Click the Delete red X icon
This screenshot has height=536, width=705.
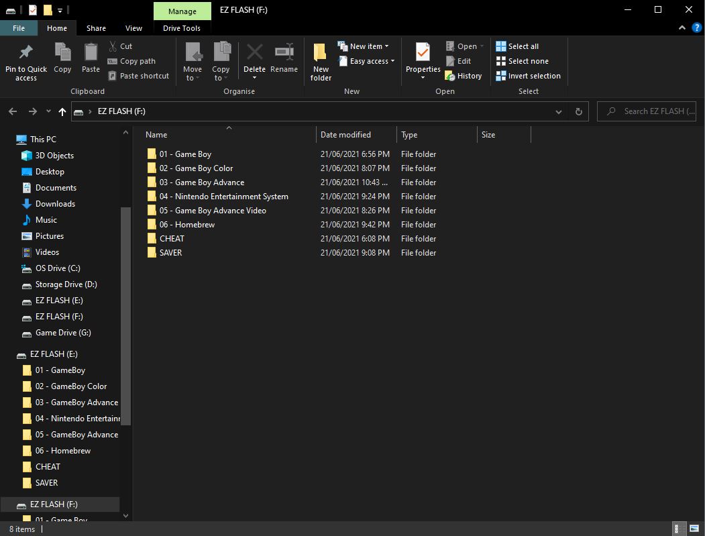click(254, 52)
